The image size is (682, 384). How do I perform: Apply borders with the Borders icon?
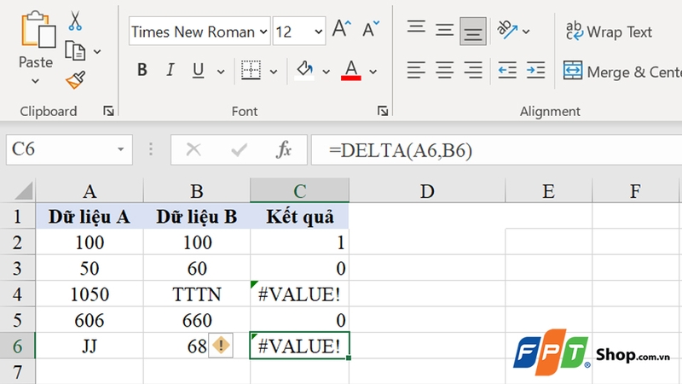251,70
